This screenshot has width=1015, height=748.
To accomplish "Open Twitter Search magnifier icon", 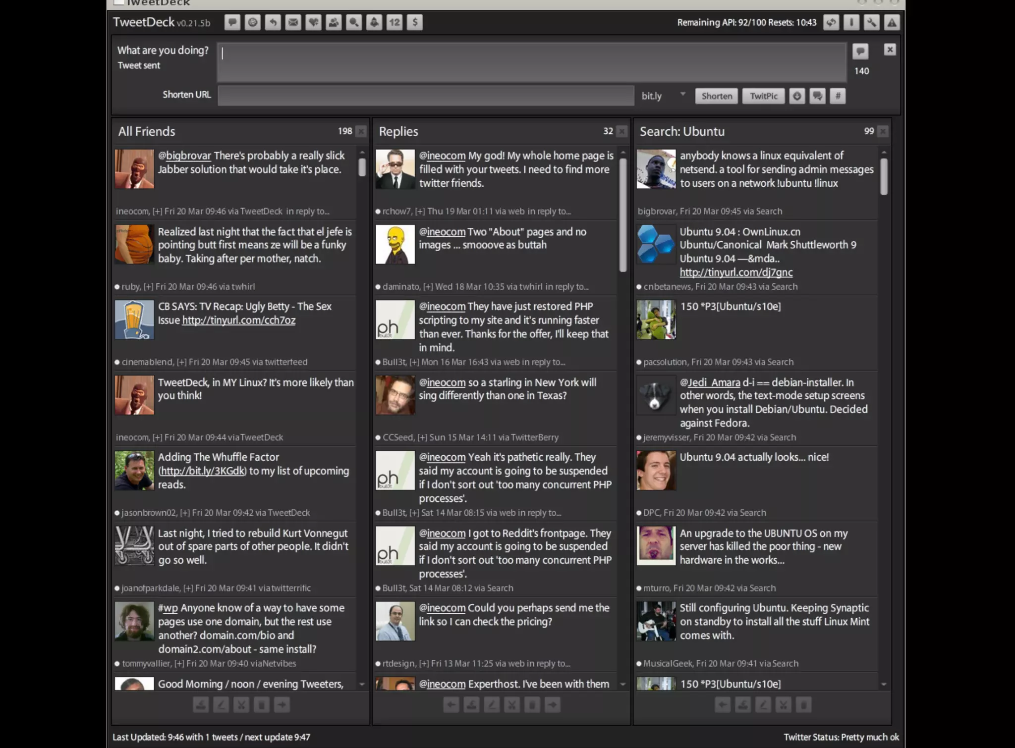I will pos(354,22).
